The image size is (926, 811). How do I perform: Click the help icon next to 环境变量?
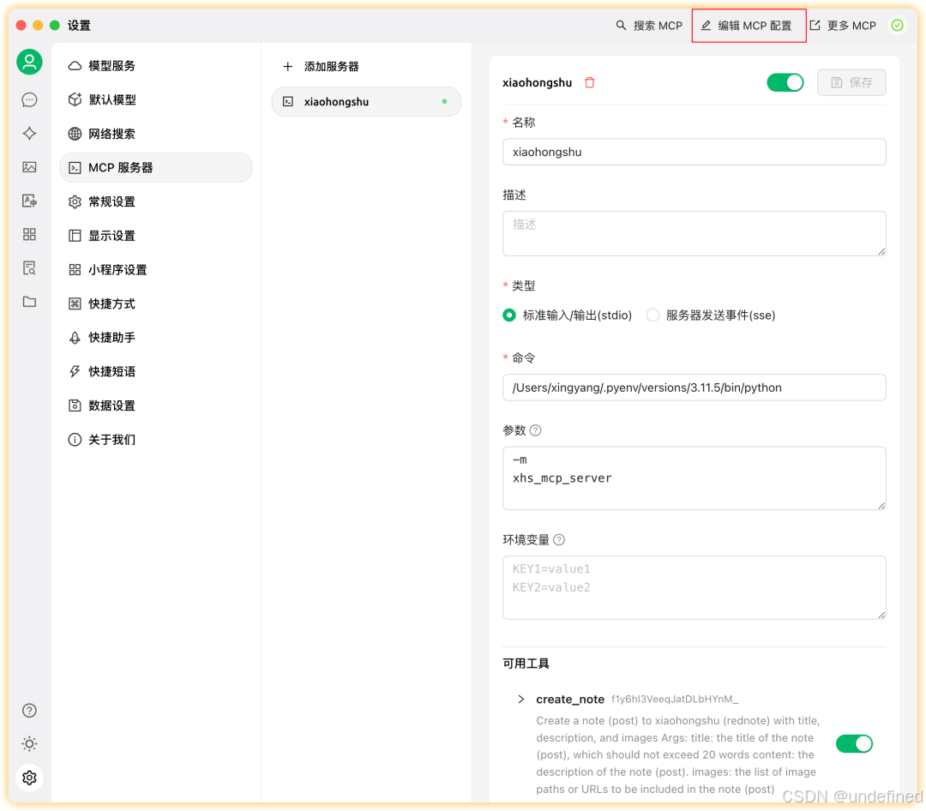tap(559, 540)
